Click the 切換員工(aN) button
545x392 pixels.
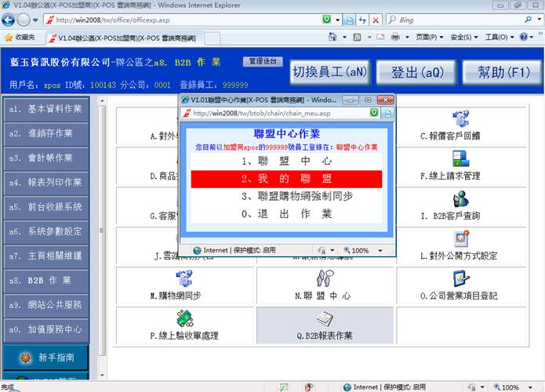329,72
